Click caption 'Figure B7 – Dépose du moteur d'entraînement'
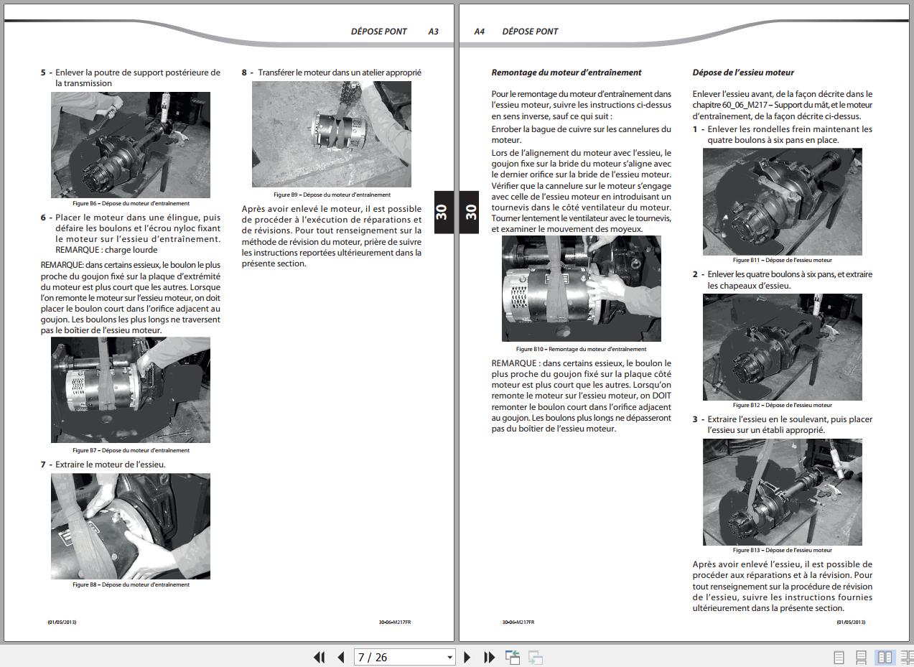The height and width of the screenshot is (667, 914). click(x=131, y=450)
